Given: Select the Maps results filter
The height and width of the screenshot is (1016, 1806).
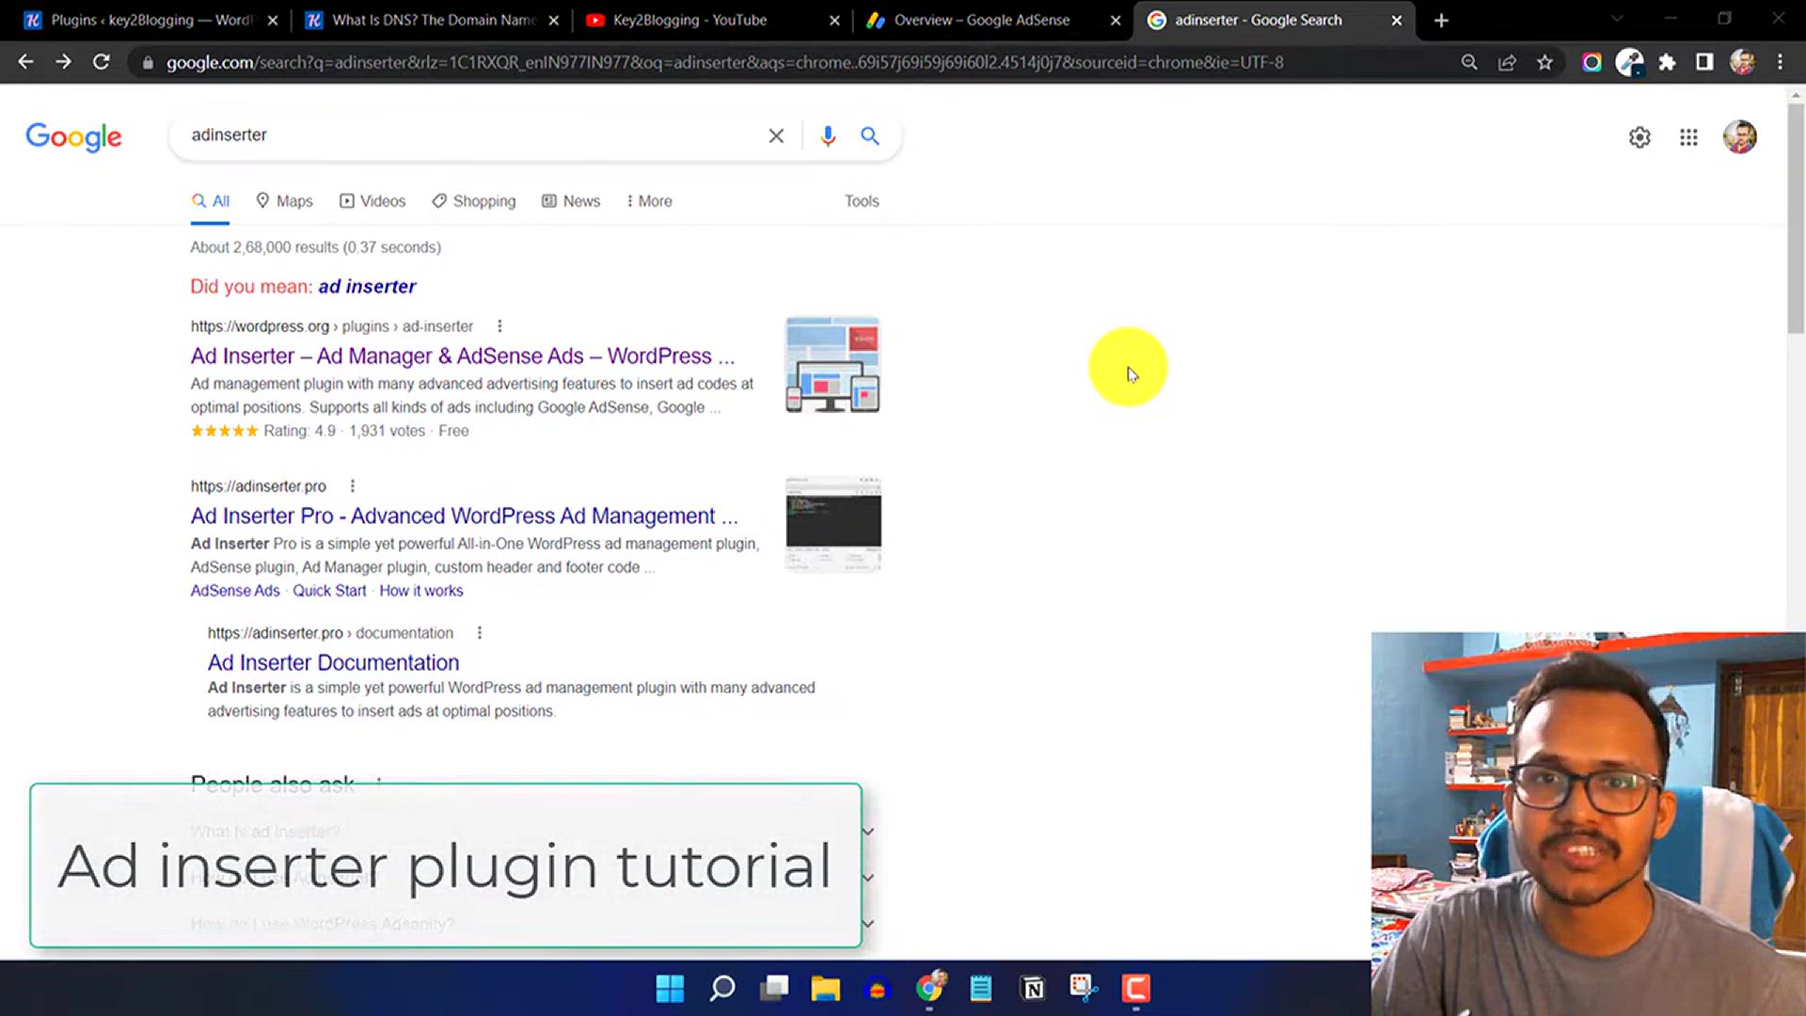Looking at the screenshot, I should 284,201.
